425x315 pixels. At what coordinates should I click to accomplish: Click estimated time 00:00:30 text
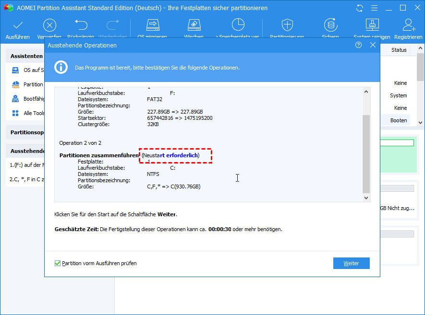[220, 229]
